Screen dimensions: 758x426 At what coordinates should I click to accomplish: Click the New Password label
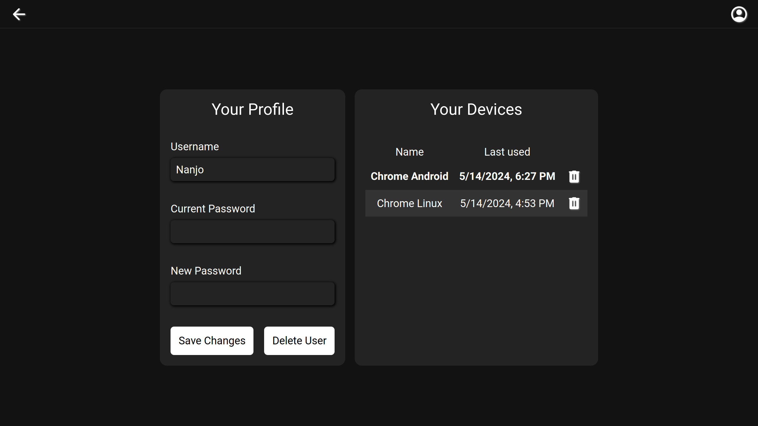[x=206, y=271]
